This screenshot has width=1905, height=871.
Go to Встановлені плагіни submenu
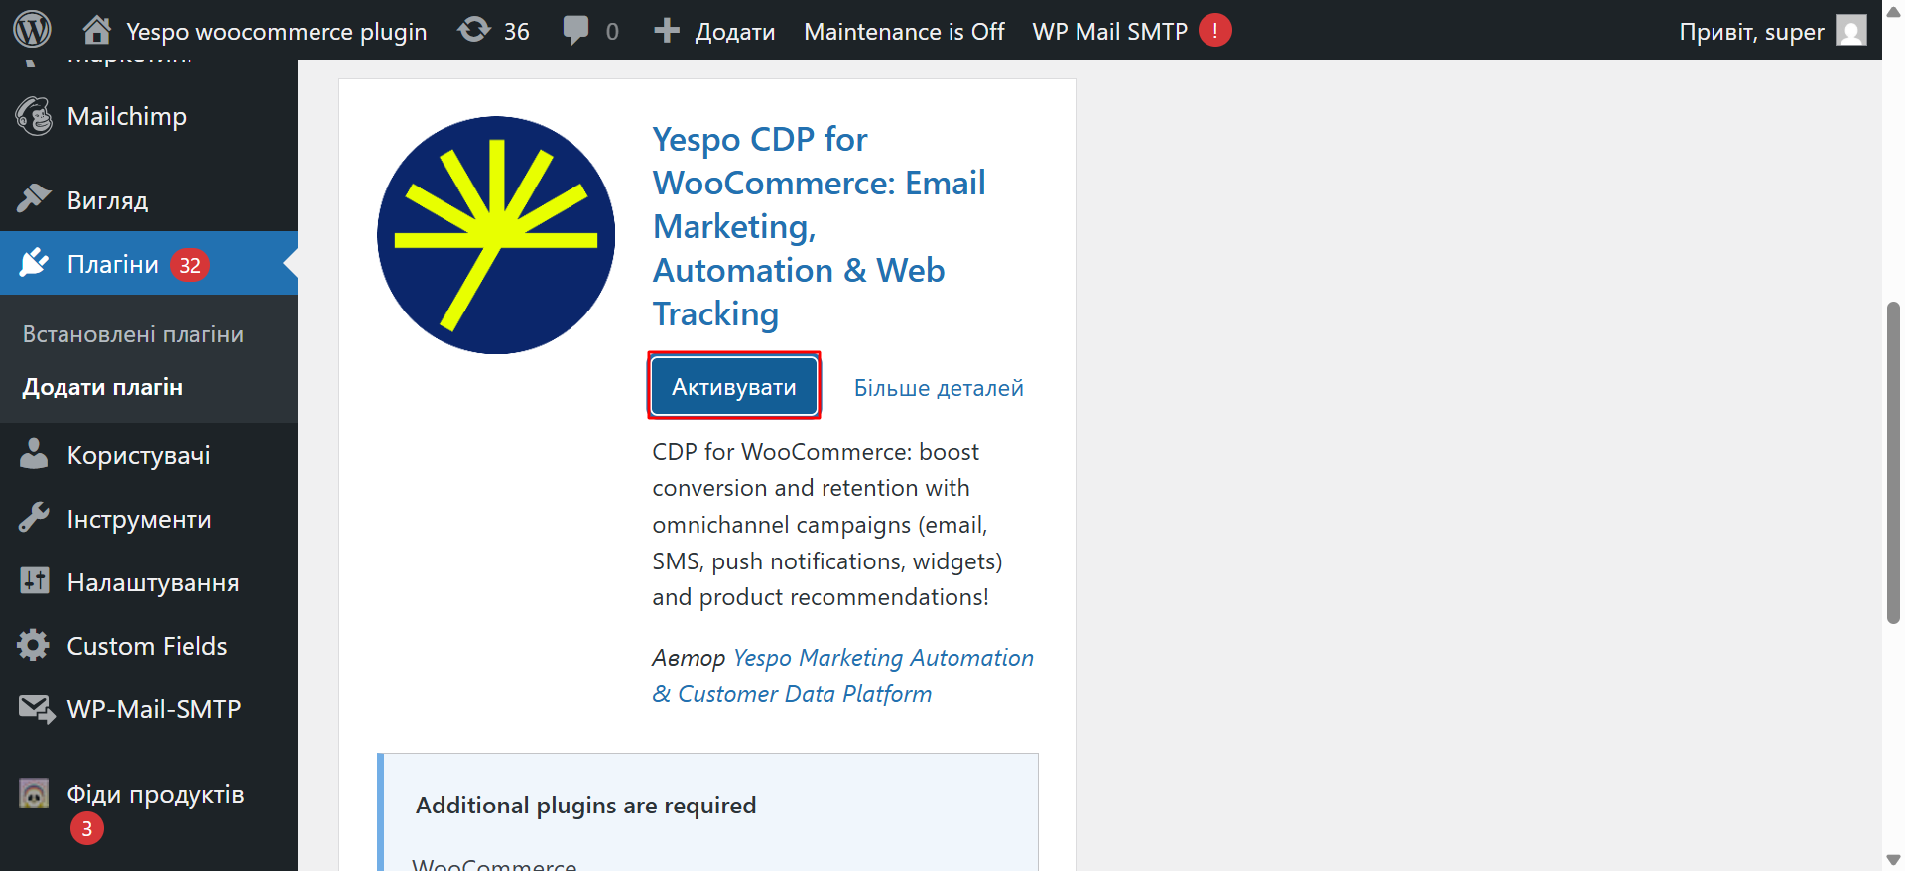pos(133,334)
